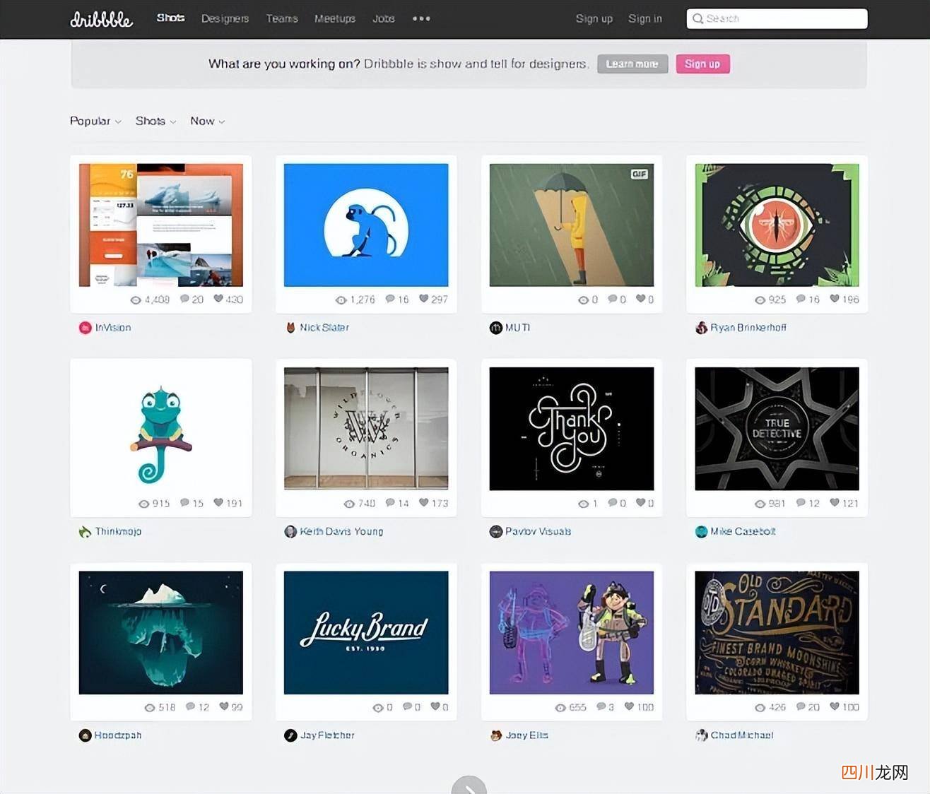This screenshot has height=794, width=930.
Task: Click Pavlov Visuals designer name
Action: [x=538, y=532]
